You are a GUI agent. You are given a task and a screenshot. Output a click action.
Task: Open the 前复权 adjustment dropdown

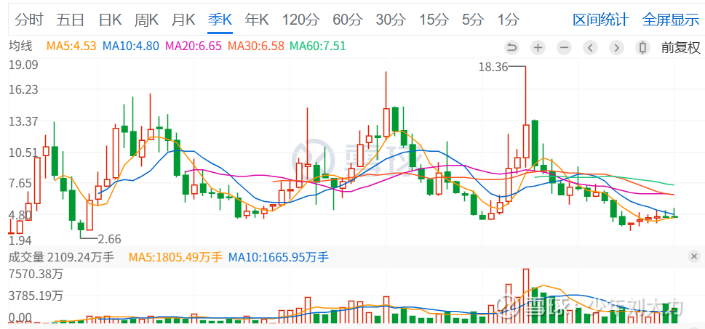681,47
